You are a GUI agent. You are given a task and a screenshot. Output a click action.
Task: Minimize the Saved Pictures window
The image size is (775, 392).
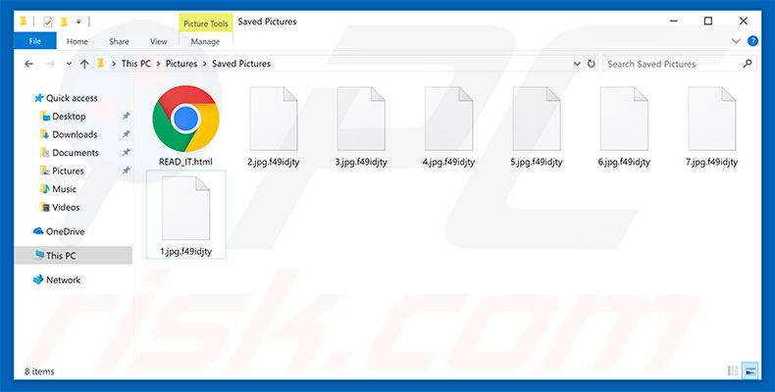click(674, 22)
